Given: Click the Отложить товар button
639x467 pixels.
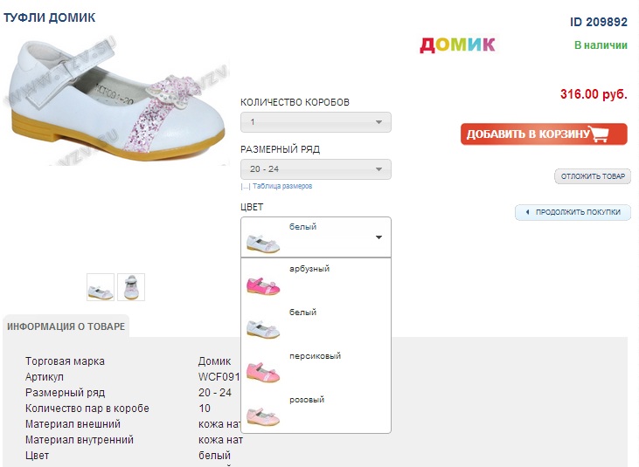Looking at the screenshot, I should coord(593,176).
